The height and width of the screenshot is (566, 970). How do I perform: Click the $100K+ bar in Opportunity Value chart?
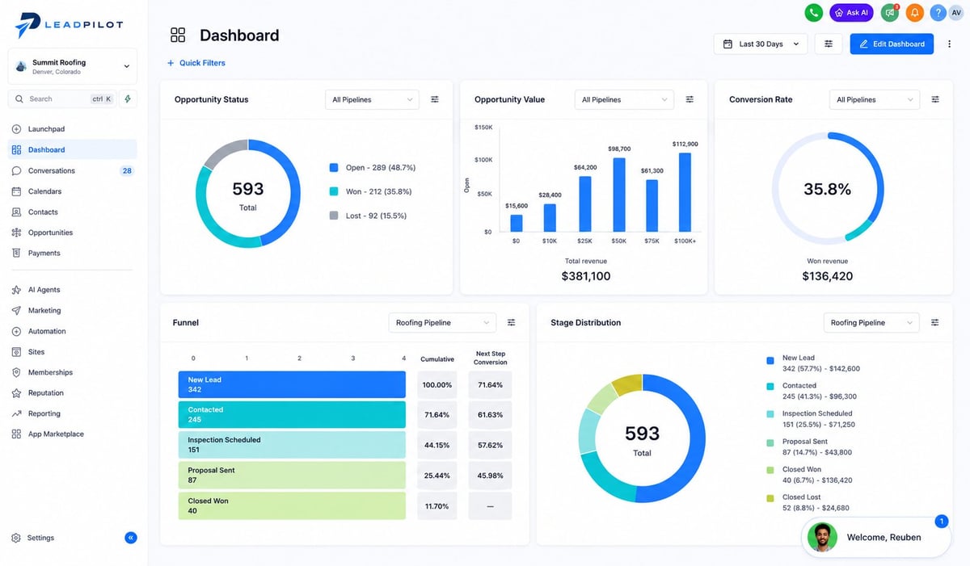pyautogui.click(x=685, y=192)
